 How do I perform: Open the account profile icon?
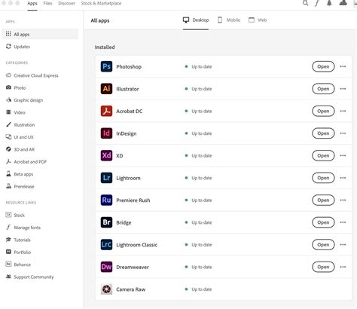click(x=343, y=3)
